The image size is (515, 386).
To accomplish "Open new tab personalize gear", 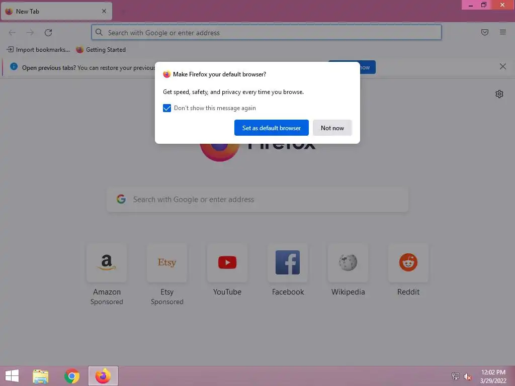I will tap(499, 94).
